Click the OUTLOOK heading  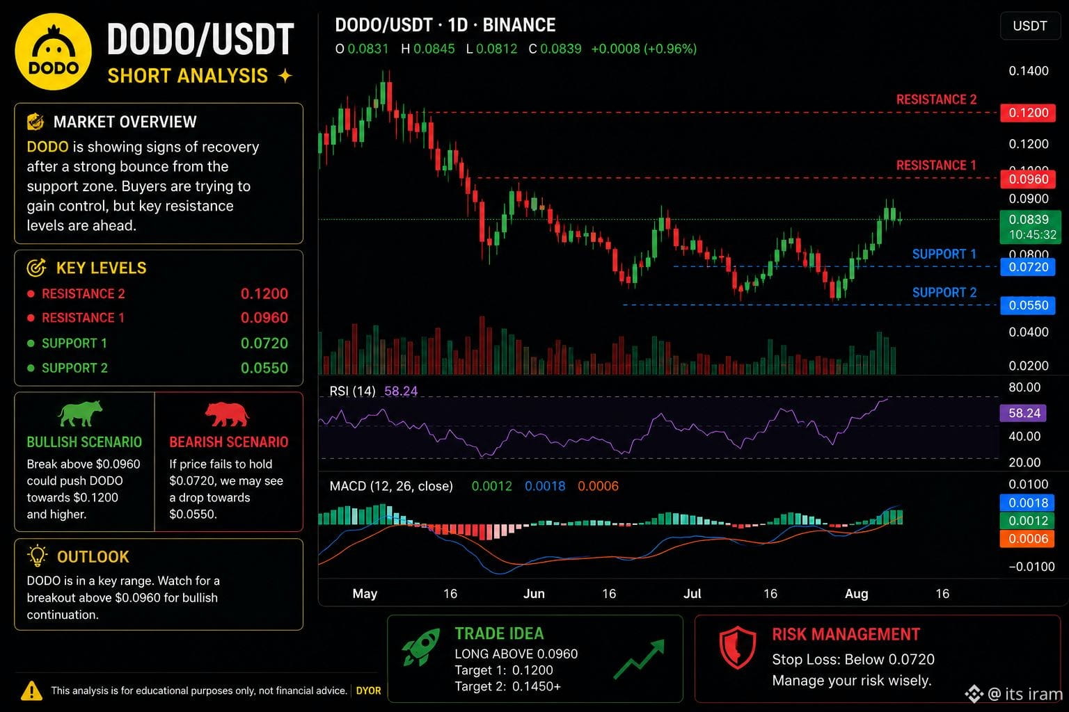(93, 557)
